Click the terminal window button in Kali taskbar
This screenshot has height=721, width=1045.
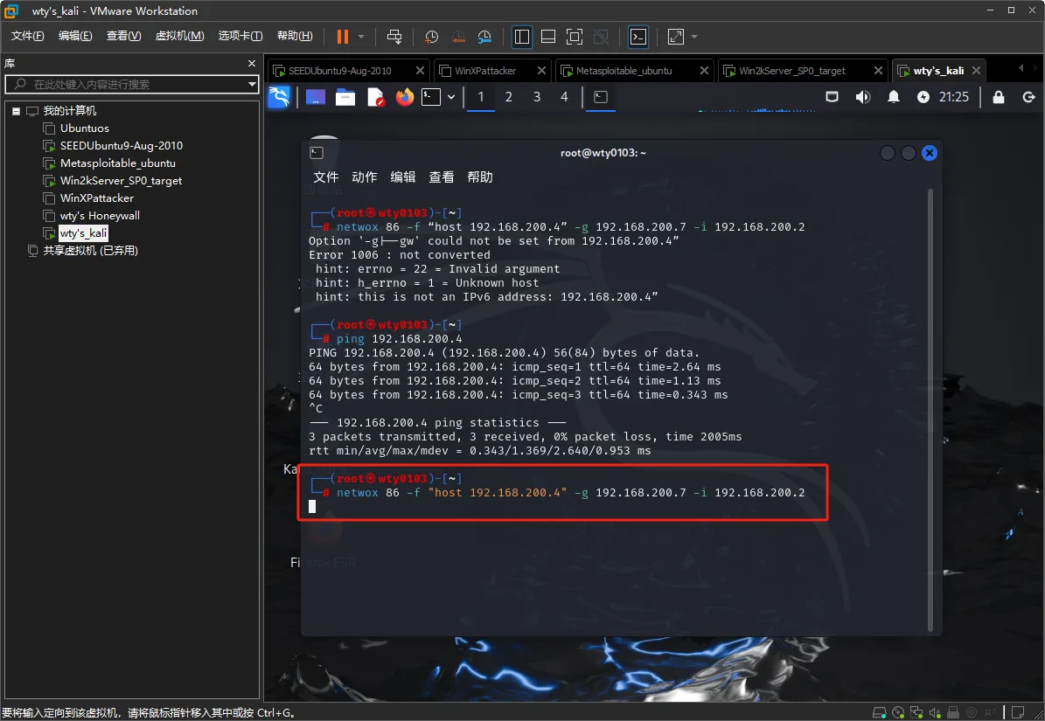click(601, 97)
